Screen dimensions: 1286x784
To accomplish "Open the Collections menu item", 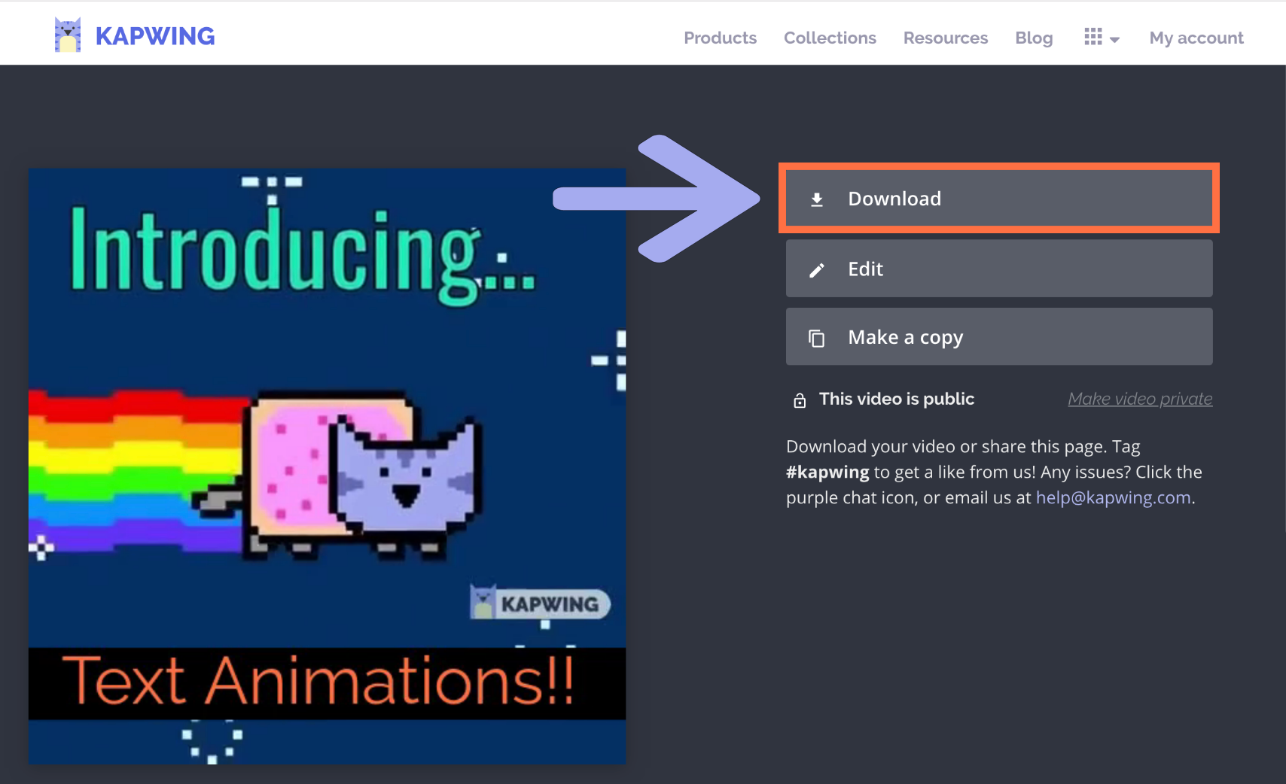I will click(830, 38).
